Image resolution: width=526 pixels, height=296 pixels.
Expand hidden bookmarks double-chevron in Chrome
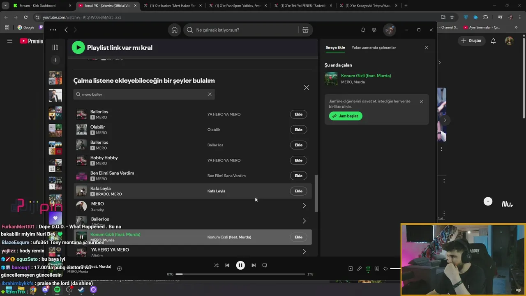click(516, 28)
